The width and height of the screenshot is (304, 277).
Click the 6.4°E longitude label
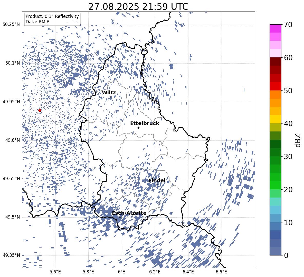(x=188, y=272)
